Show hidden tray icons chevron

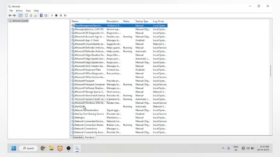[x=223, y=148]
